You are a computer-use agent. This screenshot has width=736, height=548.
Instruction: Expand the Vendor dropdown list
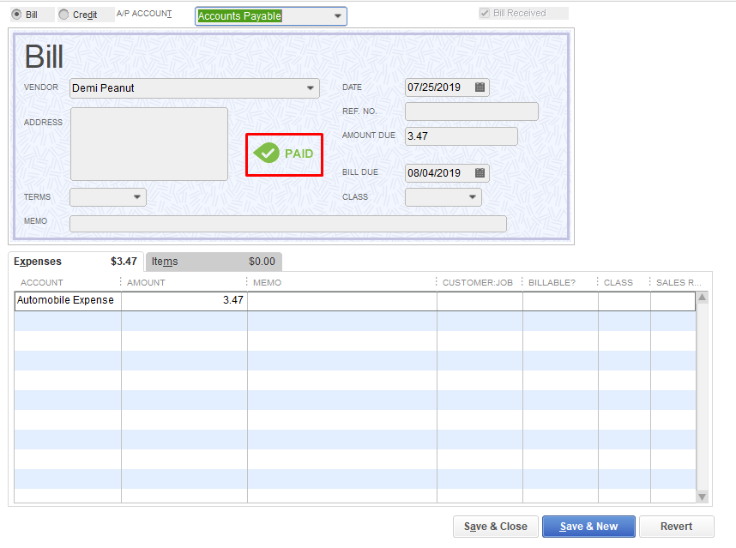(311, 88)
